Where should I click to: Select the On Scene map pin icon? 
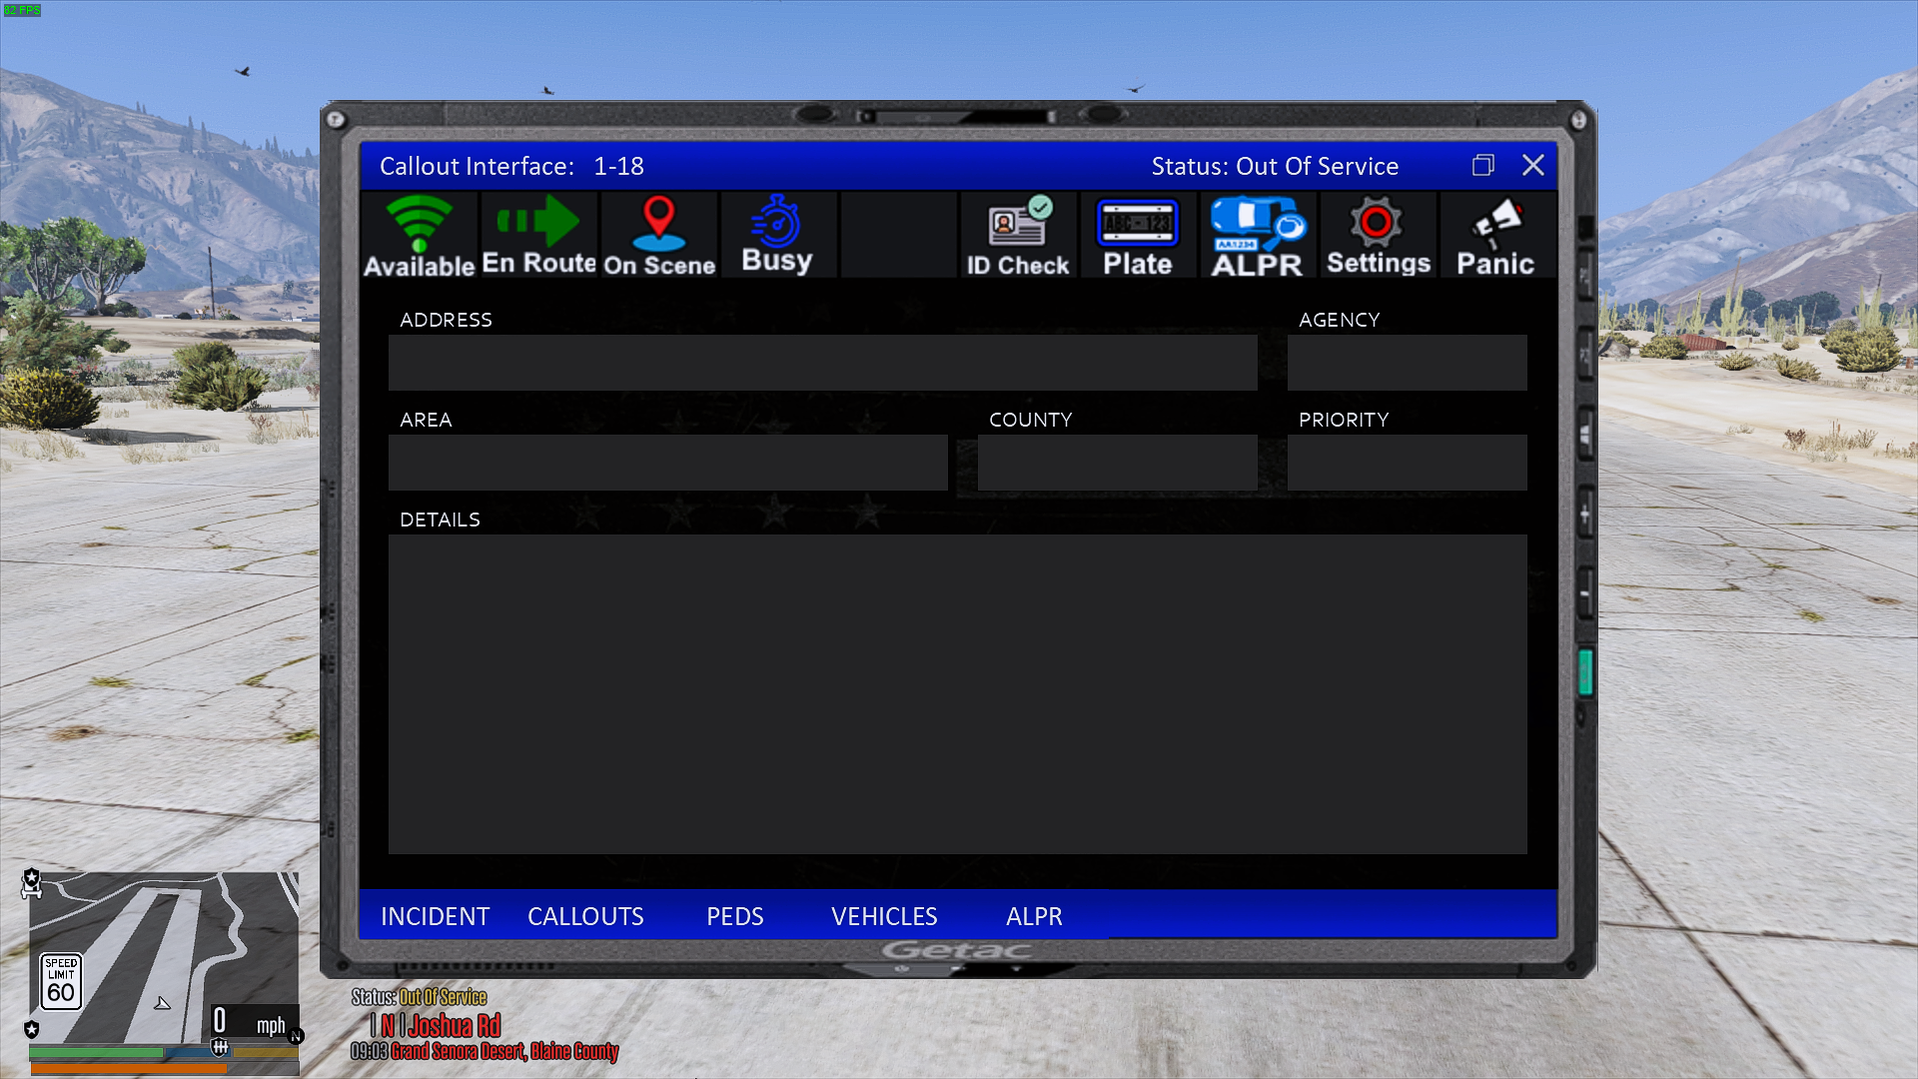[658, 236]
